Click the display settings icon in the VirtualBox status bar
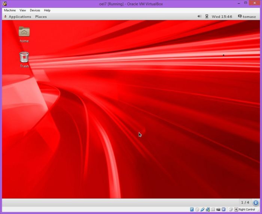Image resolution: width=262 pixels, height=214 pixels. tap(218, 210)
